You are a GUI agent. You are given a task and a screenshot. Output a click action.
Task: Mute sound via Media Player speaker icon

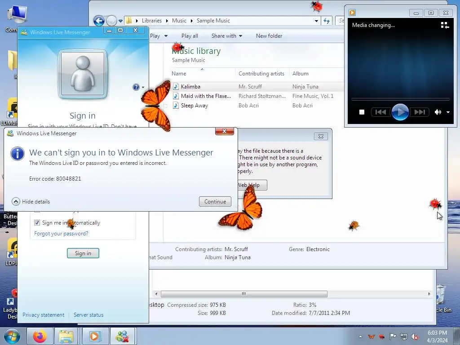[438, 112]
